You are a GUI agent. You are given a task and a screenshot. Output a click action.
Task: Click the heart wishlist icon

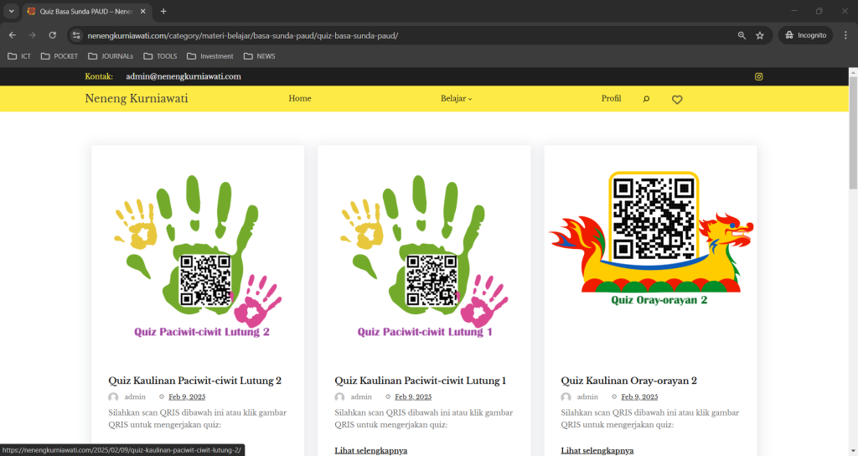tap(677, 100)
